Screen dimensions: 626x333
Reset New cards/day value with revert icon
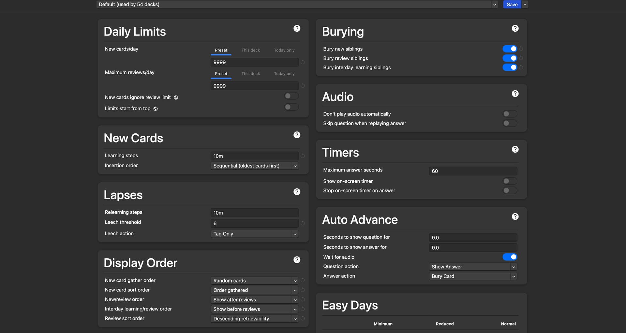coord(303,62)
